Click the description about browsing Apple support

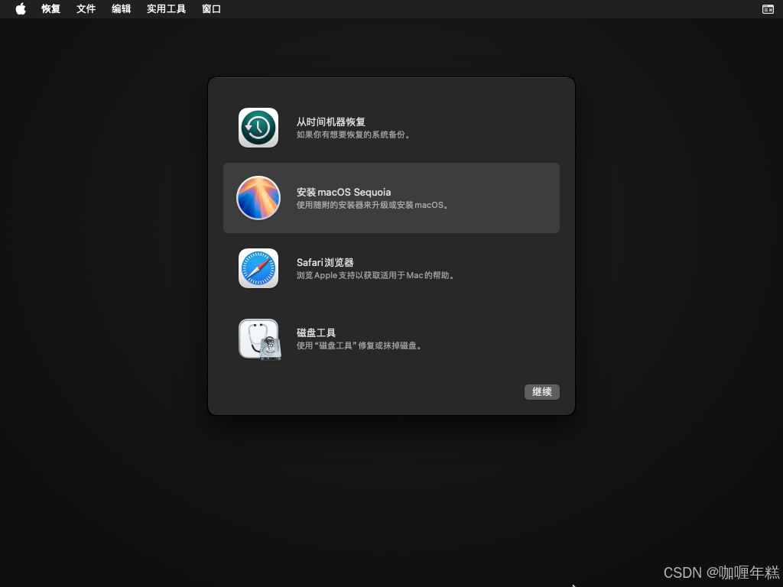(x=377, y=276)
